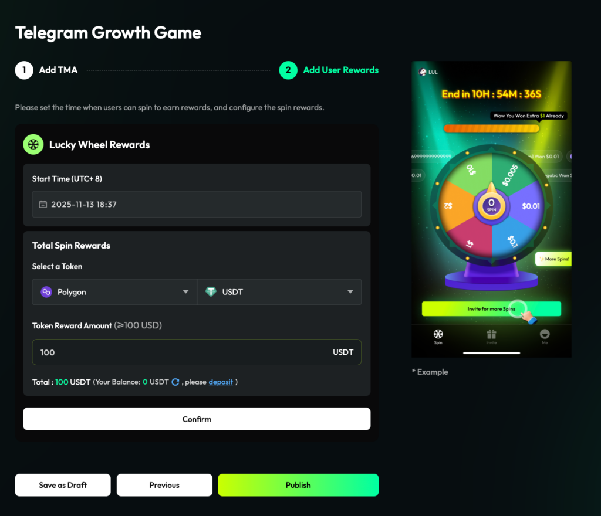Click the orange progress bar in preview
This screenshot has width=601, height=516.
coord(491,128)
